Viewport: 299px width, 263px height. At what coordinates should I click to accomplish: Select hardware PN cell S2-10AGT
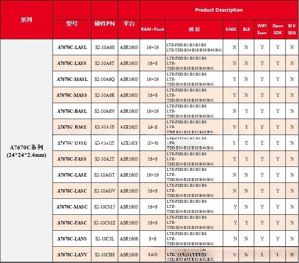(105, 175)
